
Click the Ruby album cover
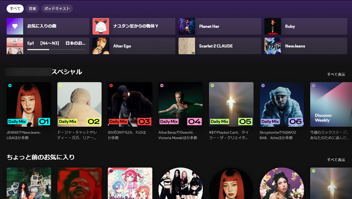(273, 26)
